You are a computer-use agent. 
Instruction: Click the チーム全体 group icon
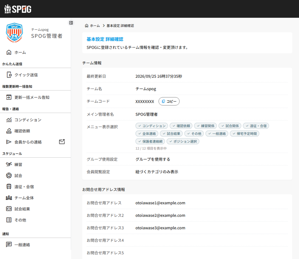pyautogui.click(x=9, y=198)
